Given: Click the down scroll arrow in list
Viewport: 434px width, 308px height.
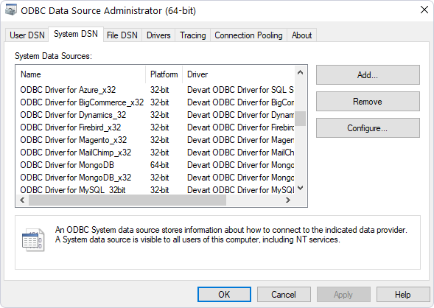Looking at the screenshot, I should (301, 188).
